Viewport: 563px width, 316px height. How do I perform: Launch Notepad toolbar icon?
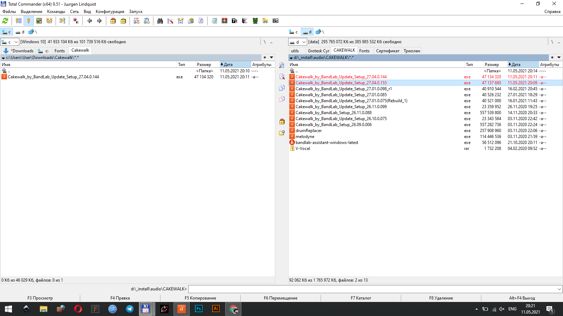214,21
